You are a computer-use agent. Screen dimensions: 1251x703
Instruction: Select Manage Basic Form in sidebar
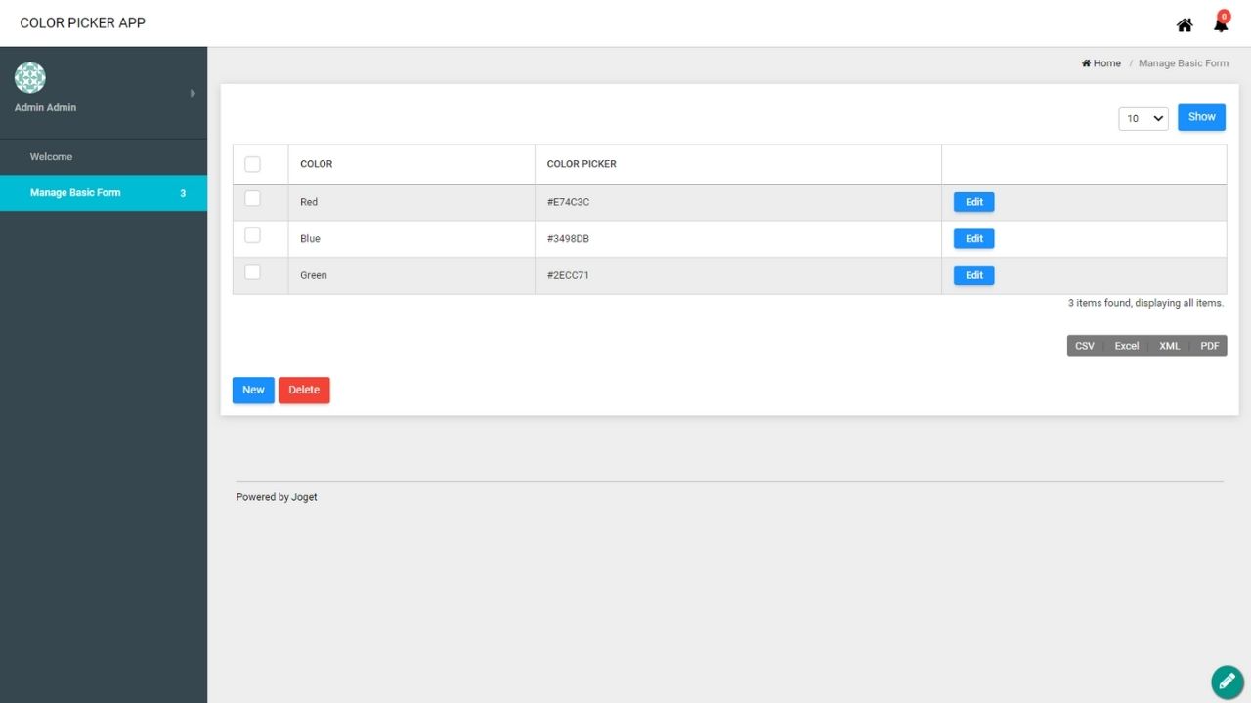click(75, 193)
